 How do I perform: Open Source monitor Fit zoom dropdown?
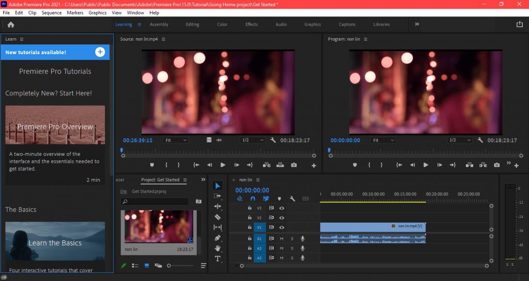point(176,140)
